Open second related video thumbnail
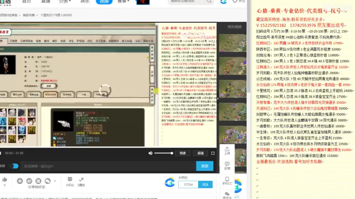The height and width of the screenshot is (199, 355). (x=233, y=66)
